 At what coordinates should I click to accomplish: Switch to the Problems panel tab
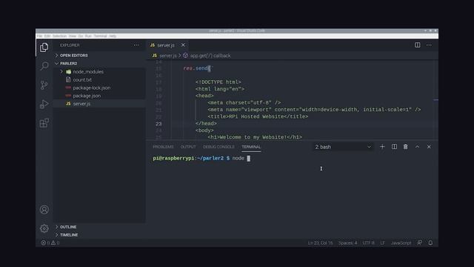tap(163, 147)
